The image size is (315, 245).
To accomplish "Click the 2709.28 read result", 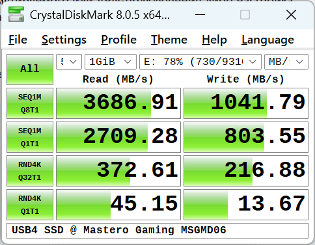I will pyautogui.click(x=118, y=137).
